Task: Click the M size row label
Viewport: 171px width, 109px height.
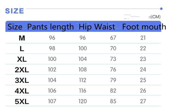Action: [x=22, y=38]
